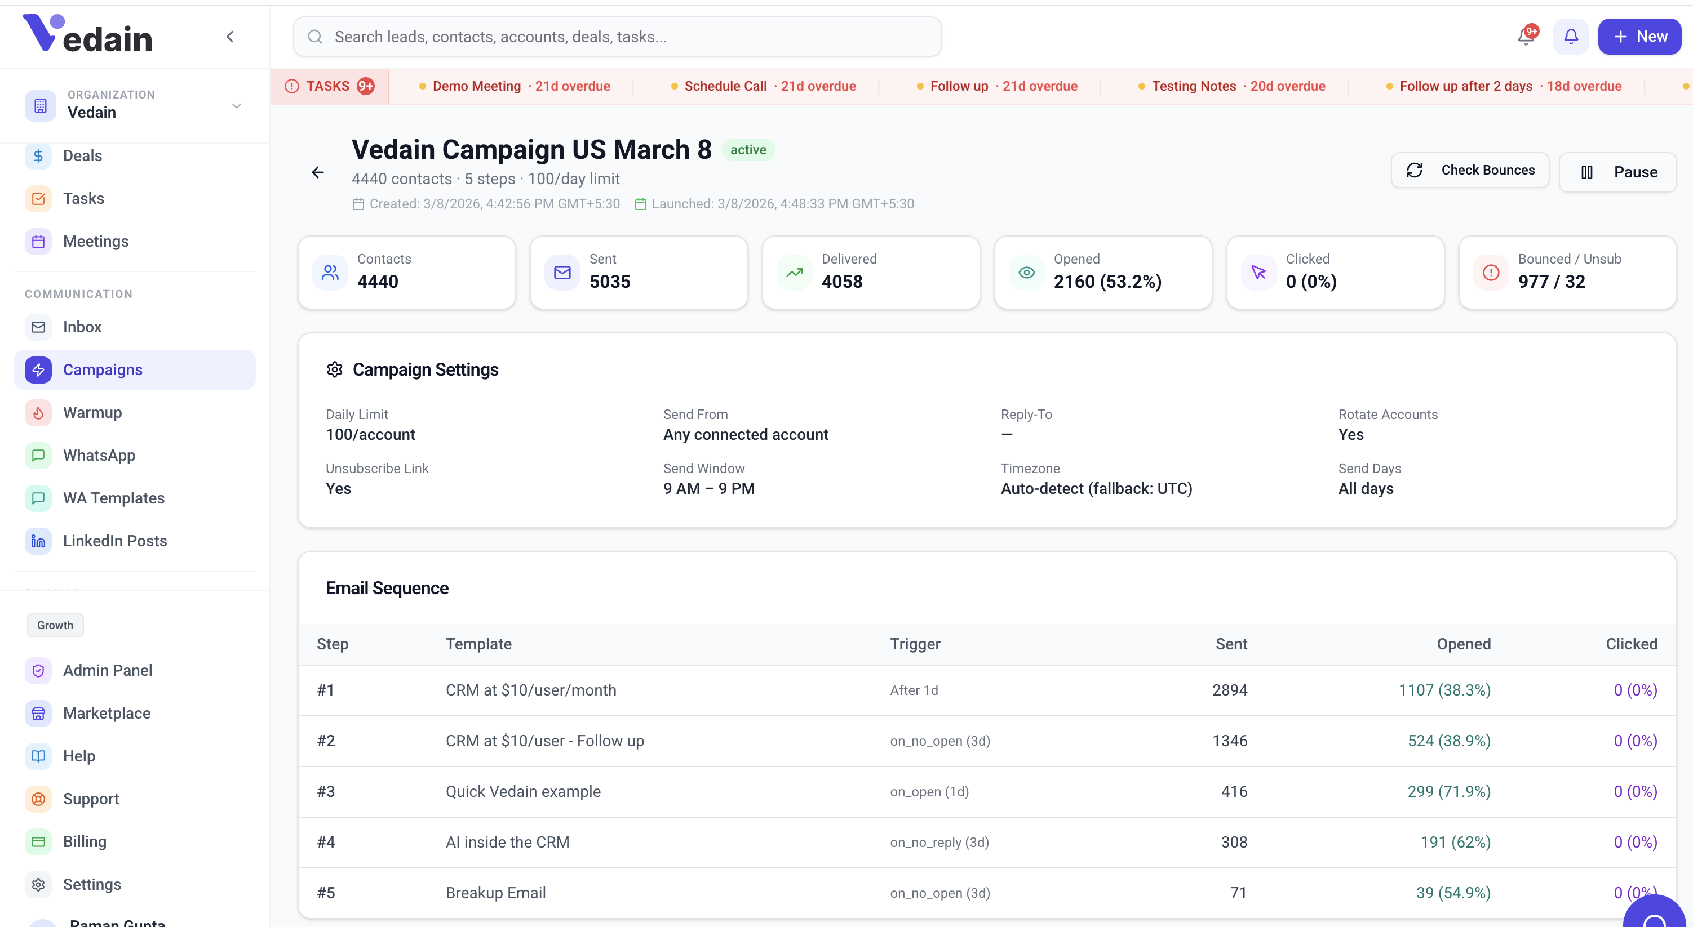Collapse the sidebar with the chevron arrow

pos(230,37)
